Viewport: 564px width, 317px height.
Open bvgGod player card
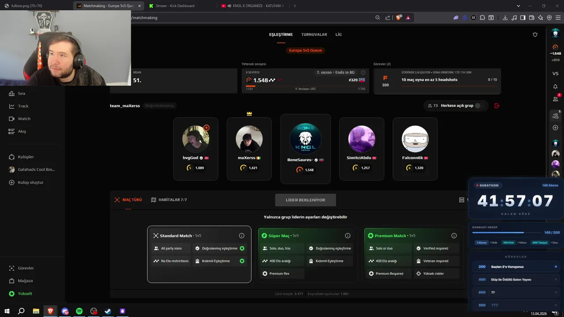click(x=196, y=149)
